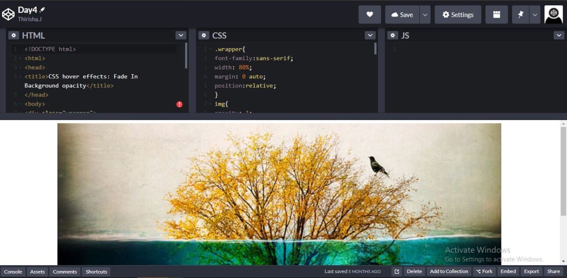
Task: Expand HTML panel dropdown menu
Action: (x=181, y=35)
